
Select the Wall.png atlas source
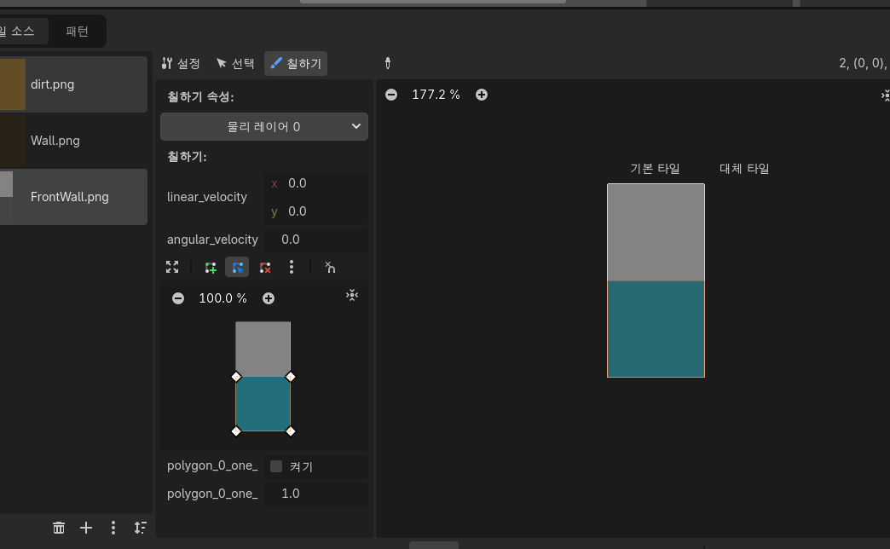click(x=74, y=141)
